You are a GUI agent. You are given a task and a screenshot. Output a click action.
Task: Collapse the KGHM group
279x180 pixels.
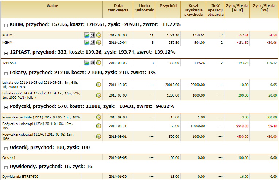coord(6,26)
